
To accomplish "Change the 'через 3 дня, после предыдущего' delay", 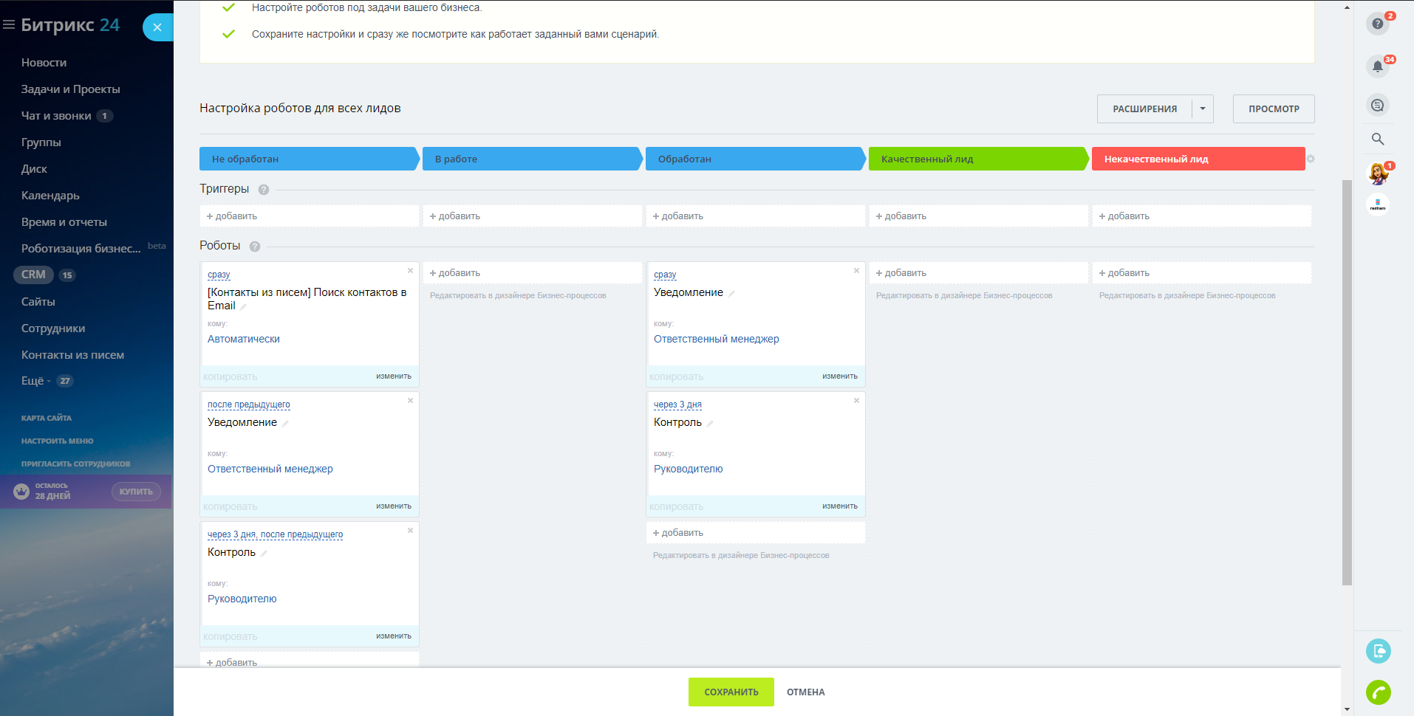I will [275, 534].
